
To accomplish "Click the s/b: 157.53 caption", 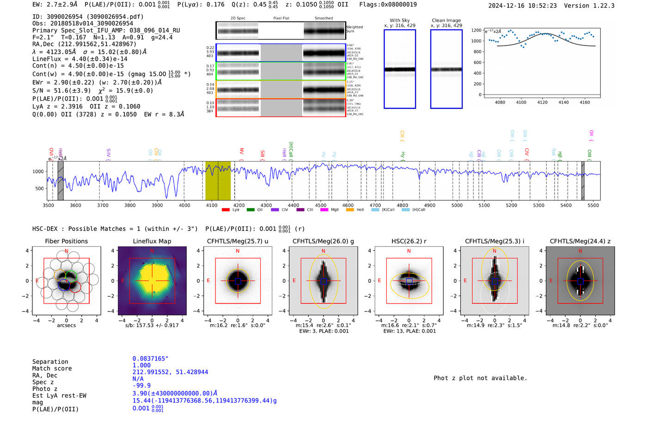I will coord(152,325).
